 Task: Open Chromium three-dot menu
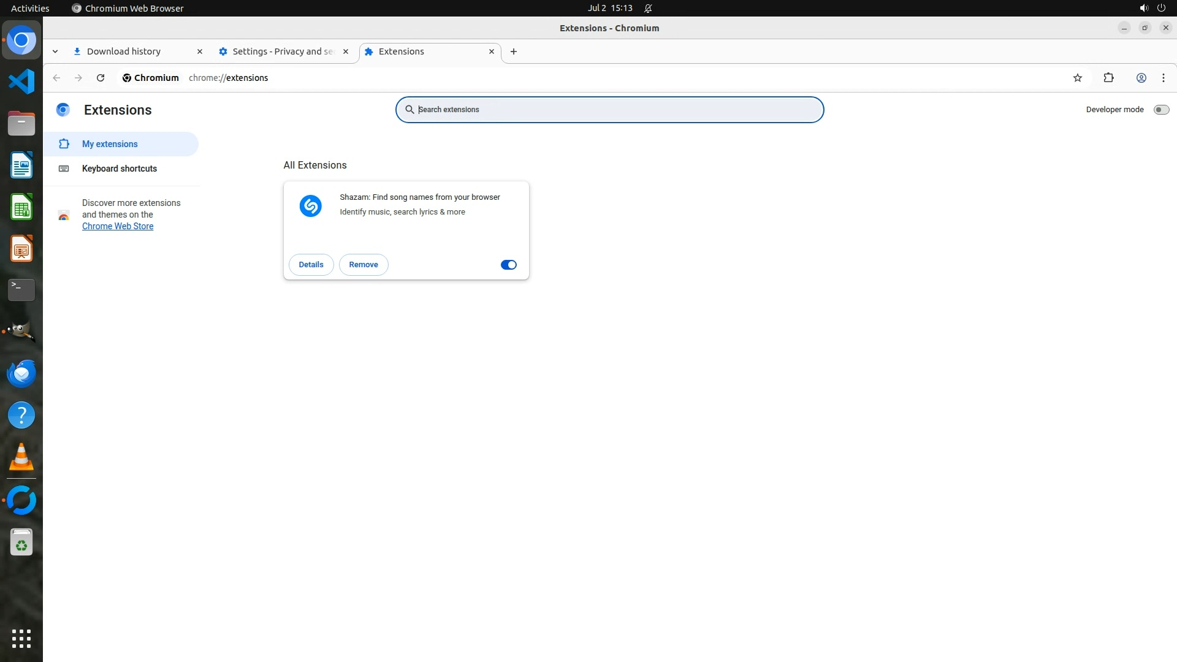tap(1163, 78)
